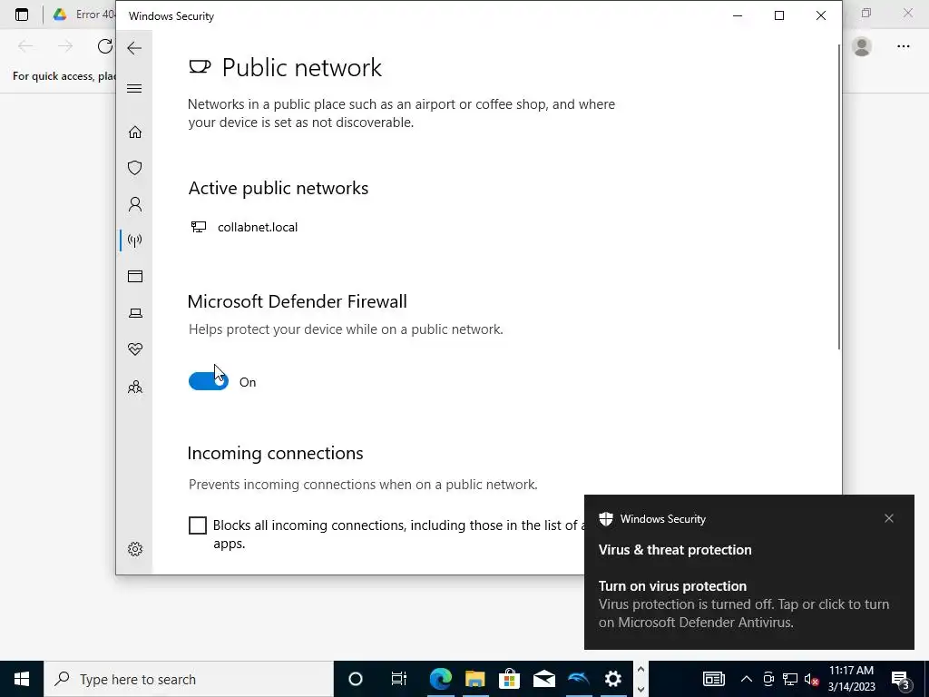Screen dimensions: 929x697
Task: Check Blocks all incoming connections checkbox
Action: 197,525
